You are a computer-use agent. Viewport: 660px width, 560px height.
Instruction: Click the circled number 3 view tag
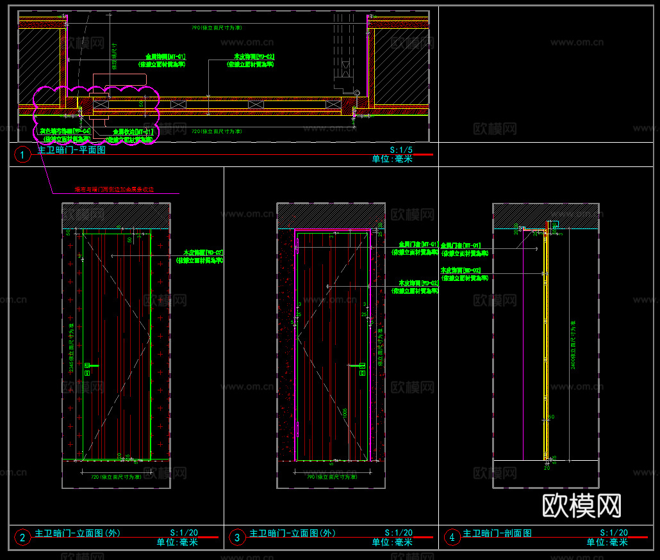(x=237, y=538)
